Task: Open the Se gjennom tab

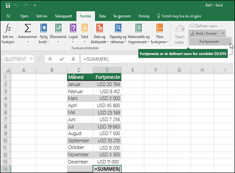Action: [x=122, y=16]
